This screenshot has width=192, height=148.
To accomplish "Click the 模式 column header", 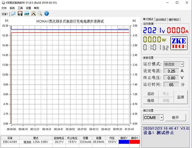I will 36,138.
